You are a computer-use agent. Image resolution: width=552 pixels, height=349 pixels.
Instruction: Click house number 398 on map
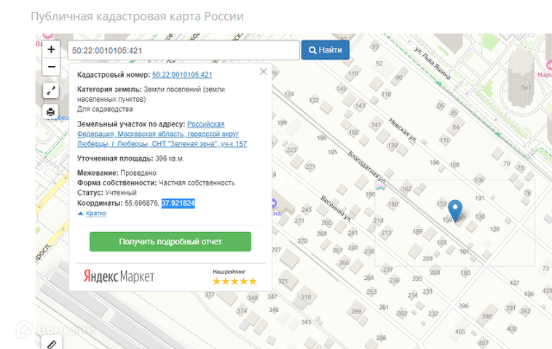(487, 316)
